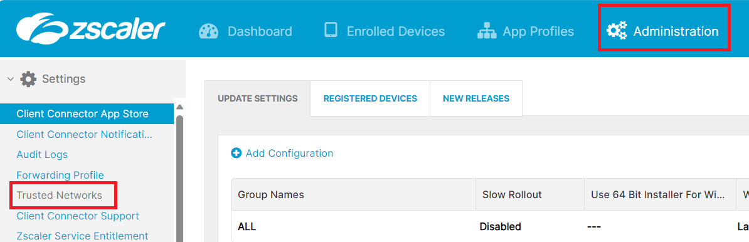Click the Dashboard gauge icon
This screenshot has width=749, height=242.
pyautogui.click(x=209, y=31)
